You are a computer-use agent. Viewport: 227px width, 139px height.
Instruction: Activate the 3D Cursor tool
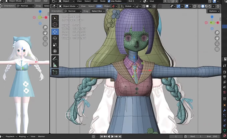55,25
